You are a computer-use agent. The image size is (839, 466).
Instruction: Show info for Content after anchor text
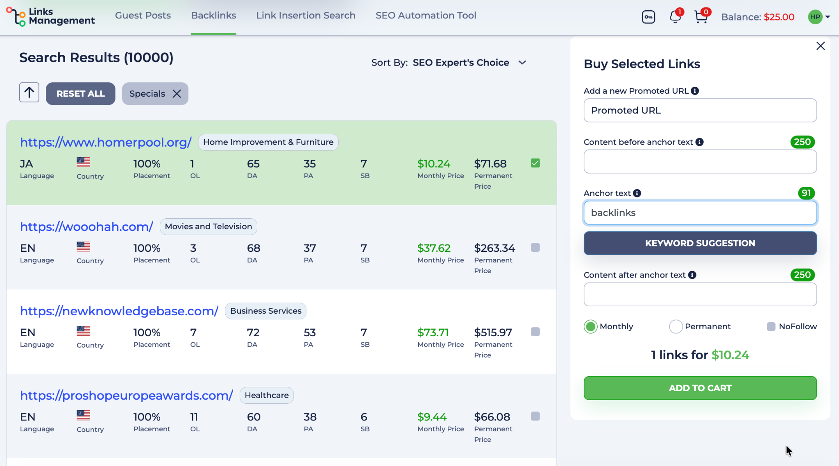click(x=692, y=275)
